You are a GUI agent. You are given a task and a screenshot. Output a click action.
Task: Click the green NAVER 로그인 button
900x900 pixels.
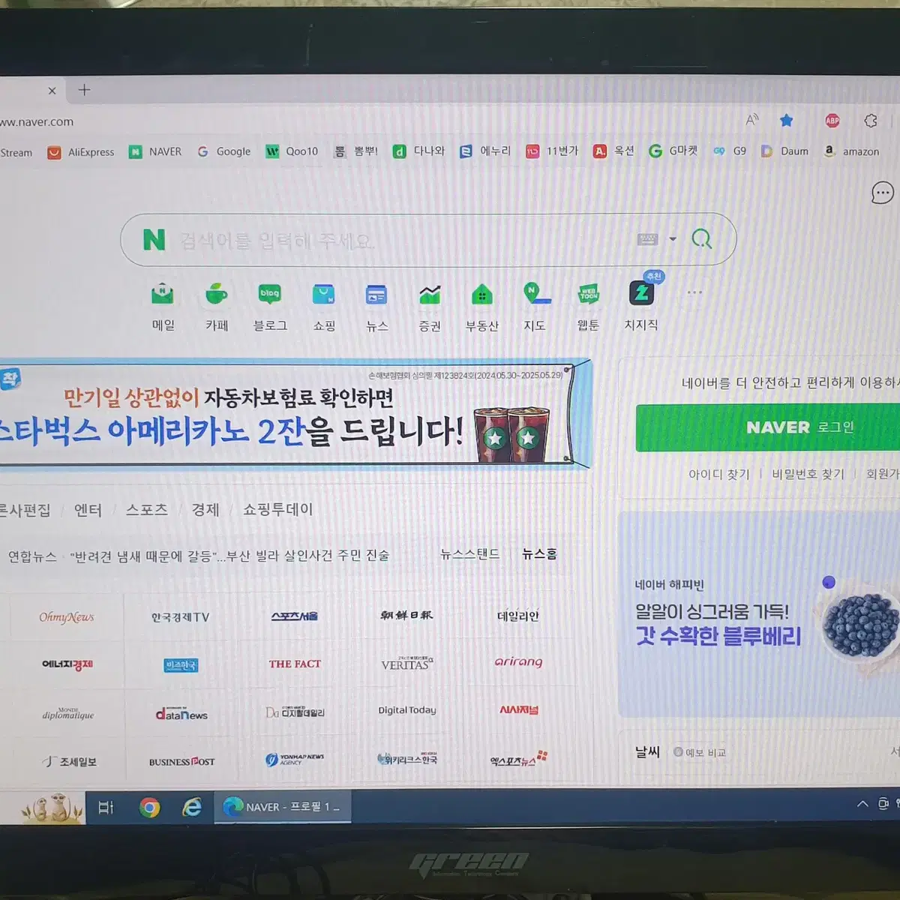(768, 427)
